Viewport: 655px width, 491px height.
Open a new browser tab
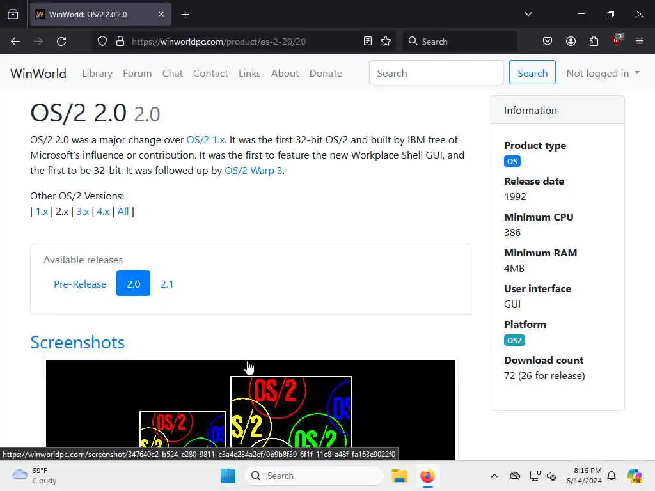coord(185,15)
